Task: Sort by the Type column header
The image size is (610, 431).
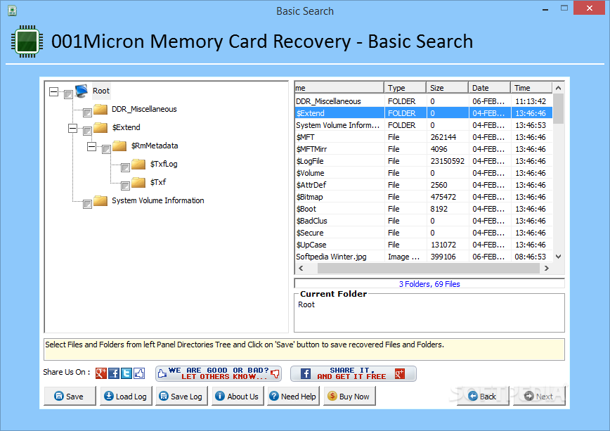Action: coord(405,88)
